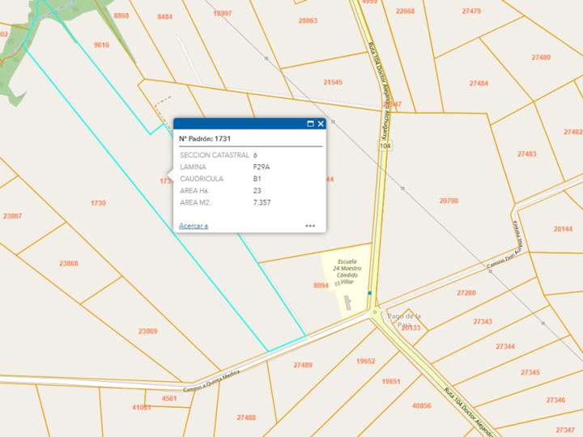Screen dimensions: 583x437
Task: Click the roundabout at Paso de la Paja
Action: 374,310
